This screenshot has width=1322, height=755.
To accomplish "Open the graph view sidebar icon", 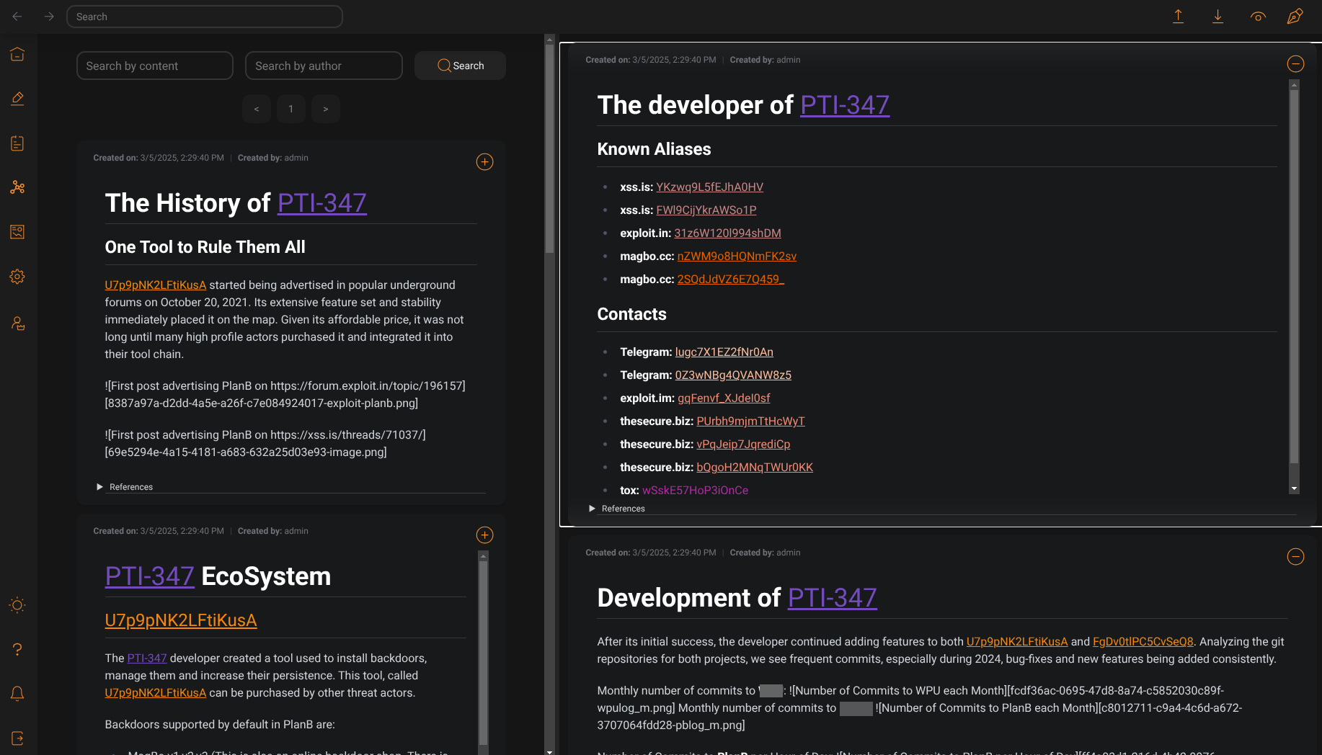I will [18, 187].
